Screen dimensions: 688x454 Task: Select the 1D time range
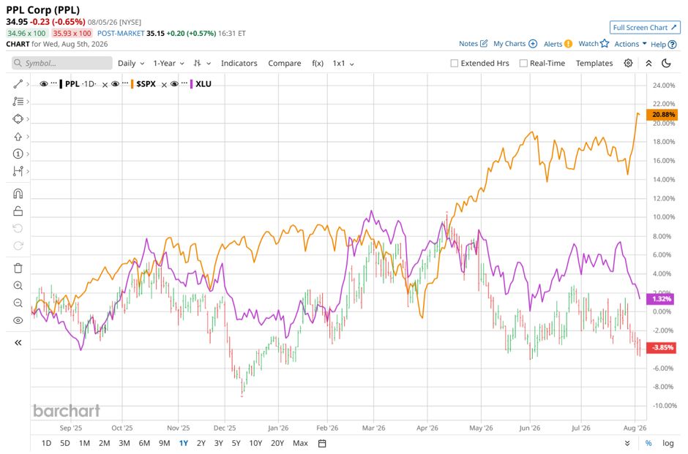pyautogui.click(x=46, y=444)
